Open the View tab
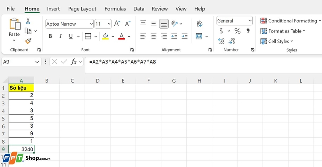The width and height of the screenshot is (322, 167). [x=181, y=9]
